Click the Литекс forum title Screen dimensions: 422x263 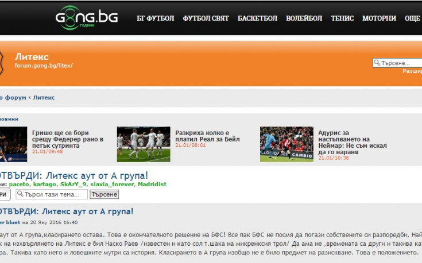tap(32, 57)
